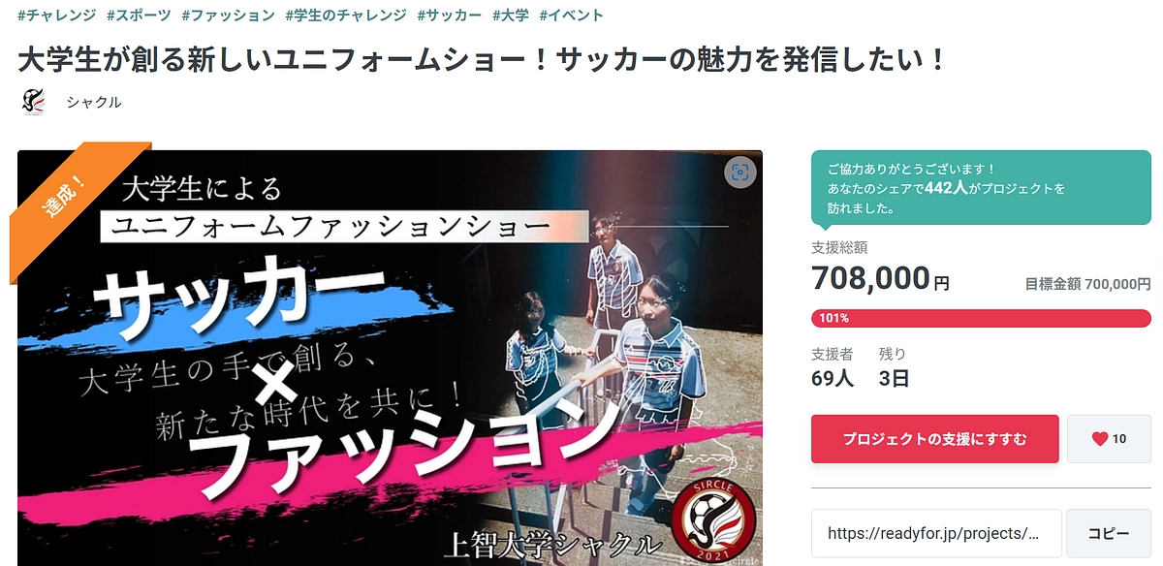
Task: Click the コピー button
Action: (x=1109, y=534)
